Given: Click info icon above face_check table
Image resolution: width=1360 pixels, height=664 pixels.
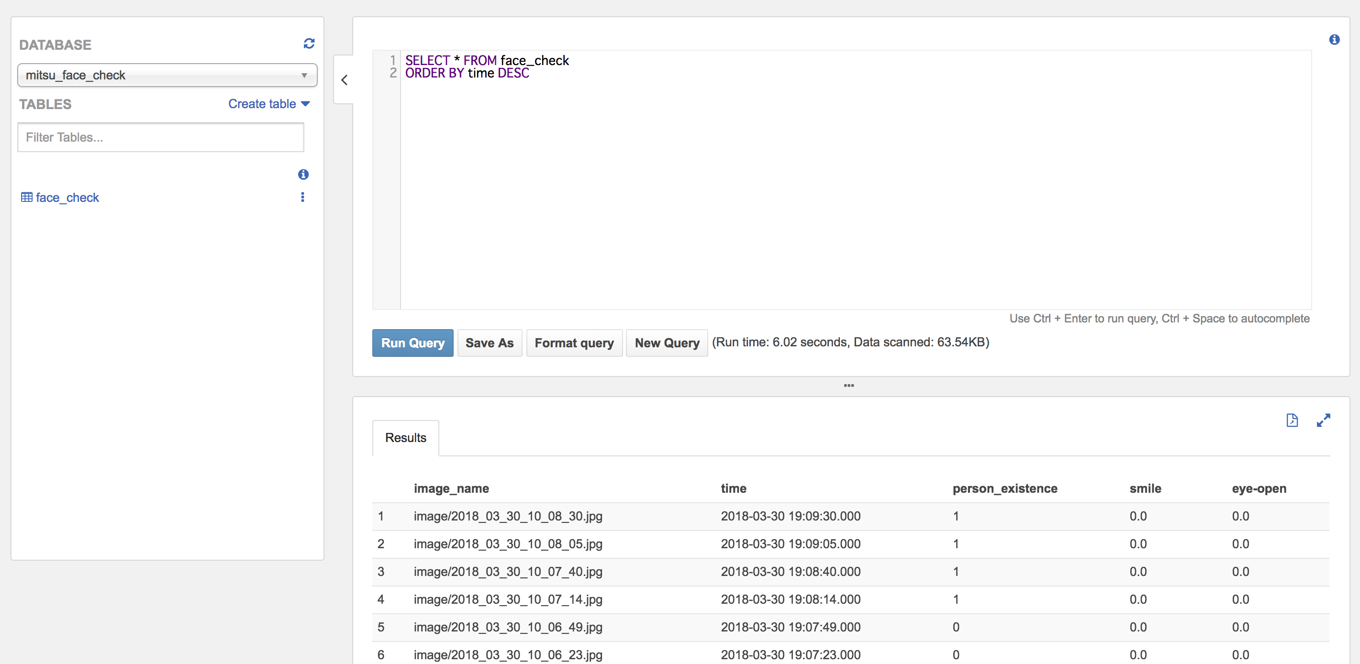Looking at the screenshot, I should pyautogui.click(x=303, y=174).
